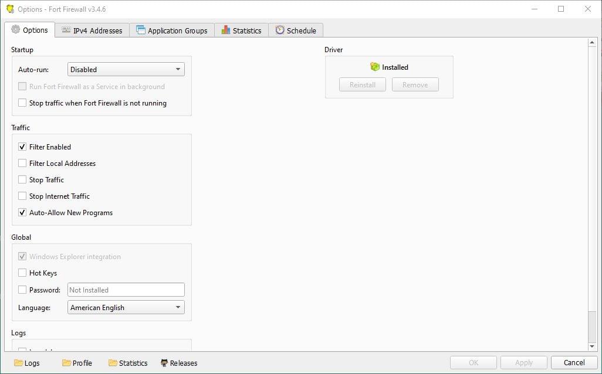602x374 pixels.
Task: Uncheck Auto-Allow New Programs
Action: (22, 213)
